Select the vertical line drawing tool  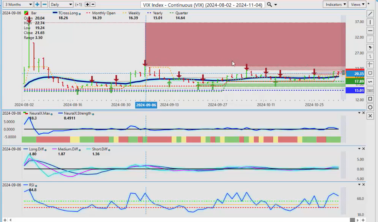coord(370,22)
